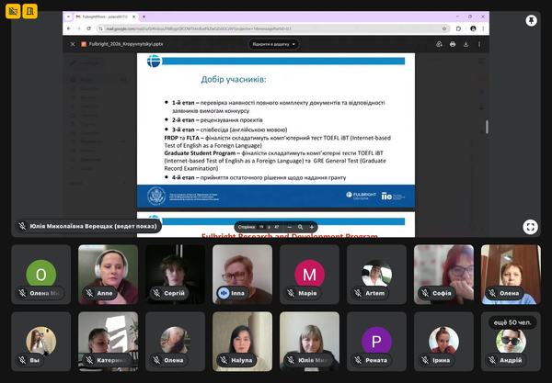Pin the shared presentation with the pin icon

[531, 20]
